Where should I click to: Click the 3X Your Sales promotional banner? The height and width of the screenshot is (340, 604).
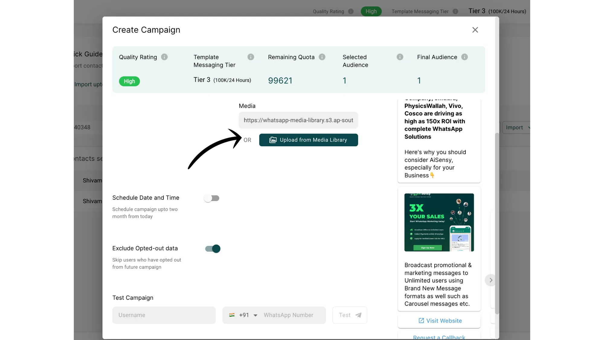point(439,222)
